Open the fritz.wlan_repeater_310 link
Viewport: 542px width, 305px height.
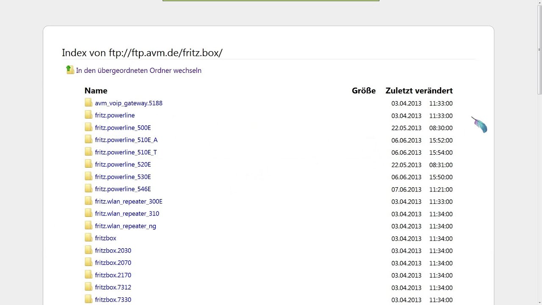[x=127, y=213]
